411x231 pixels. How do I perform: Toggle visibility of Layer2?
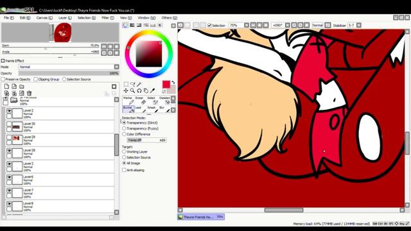coord(9,111)
